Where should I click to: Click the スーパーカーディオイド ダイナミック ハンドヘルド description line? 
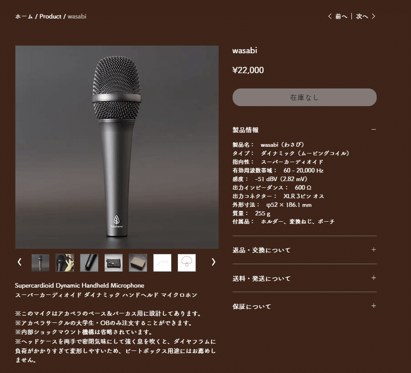pyautogui.click(x=106, y=295)
